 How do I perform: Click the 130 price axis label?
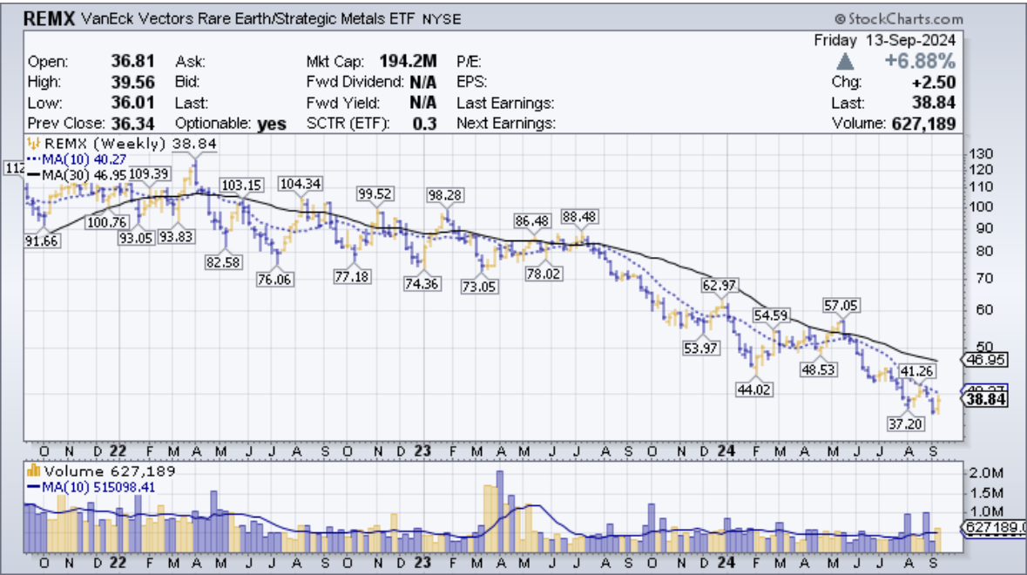pyautogui.click(x=981, y=154)
